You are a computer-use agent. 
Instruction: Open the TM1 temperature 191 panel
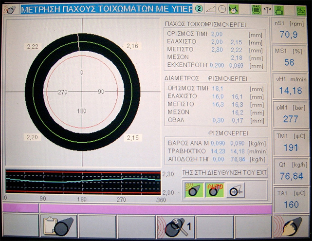pyautogui.click(x=291, y=148)
